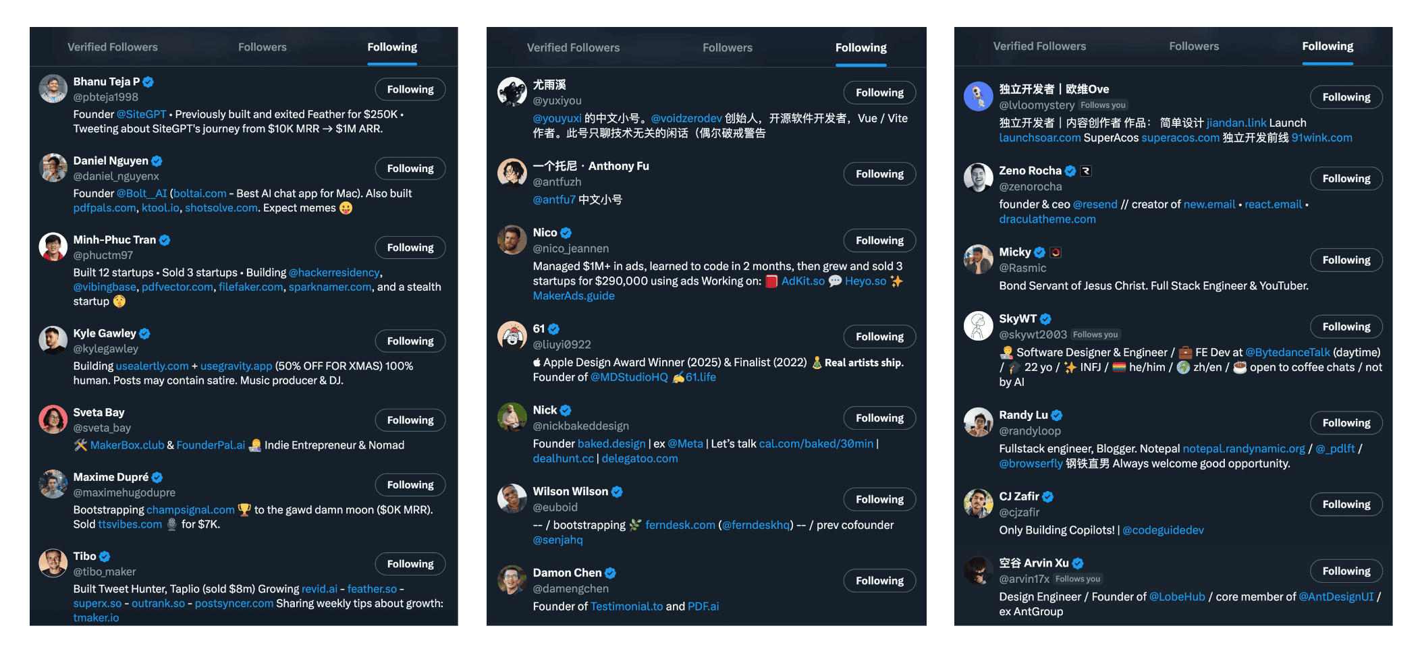The width and height of the screenshot is (1420, 653).
Task: Click verified badge next to Tibo
Action: 105,557
